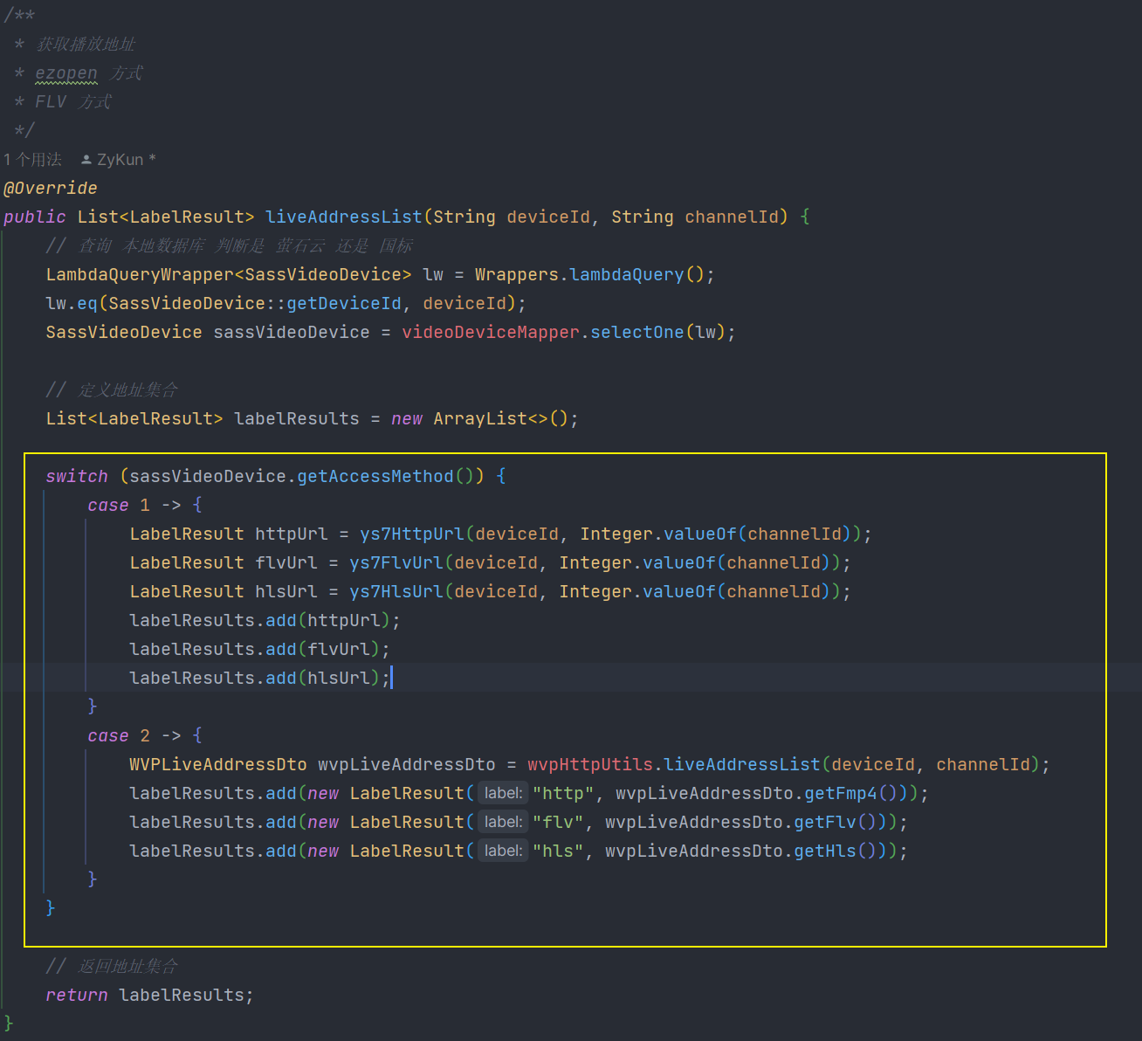Click the label: hint before "http"
Screen dimensions: 1142x1041
503,793
